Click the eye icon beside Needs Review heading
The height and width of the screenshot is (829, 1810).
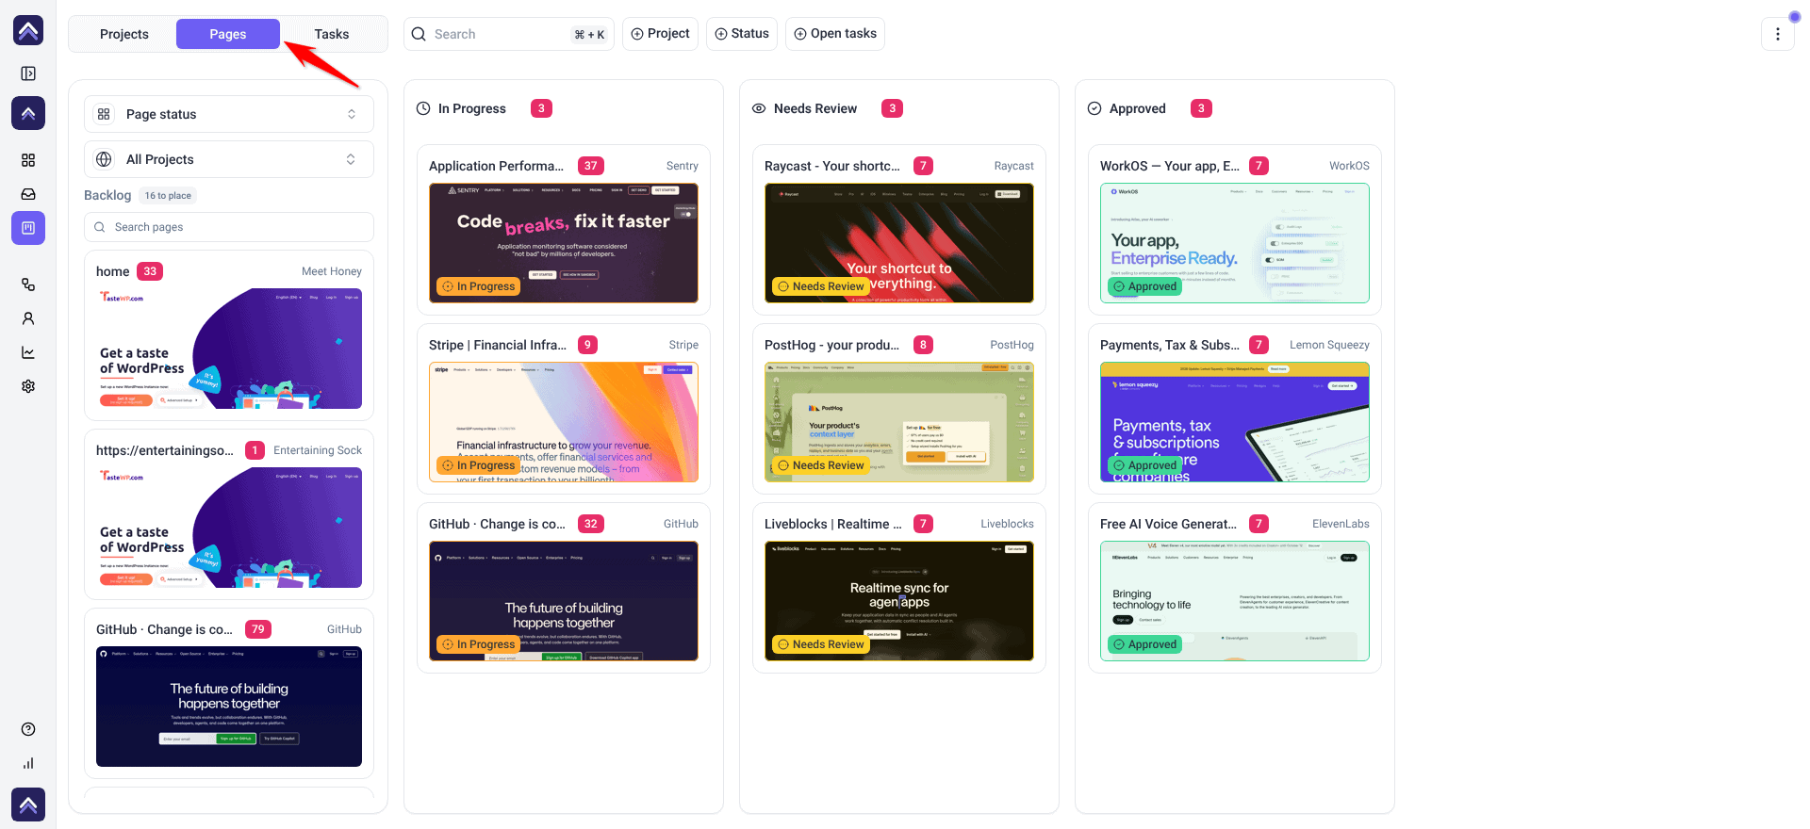click(x=759, y=108)
